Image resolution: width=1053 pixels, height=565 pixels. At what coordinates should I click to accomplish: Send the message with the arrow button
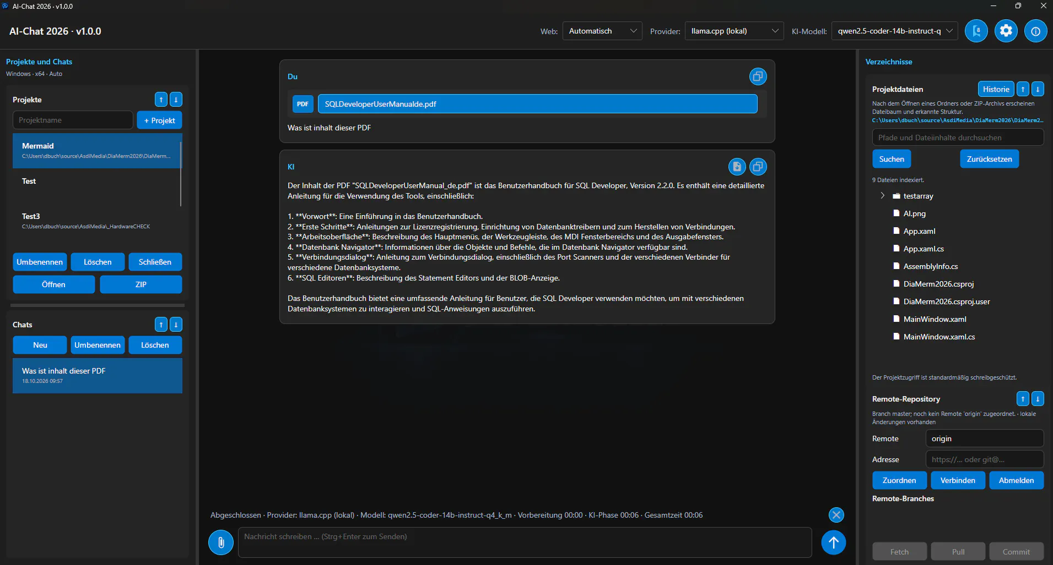[x=834, y=542]
